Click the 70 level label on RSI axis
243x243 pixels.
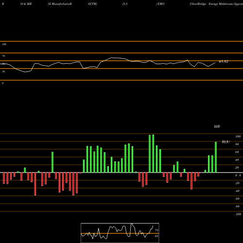3,56
